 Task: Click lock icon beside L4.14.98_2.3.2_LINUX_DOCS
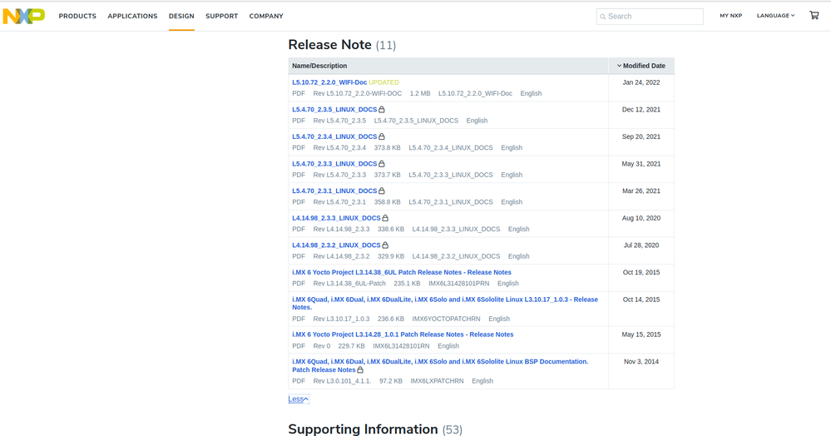[385, 245]
